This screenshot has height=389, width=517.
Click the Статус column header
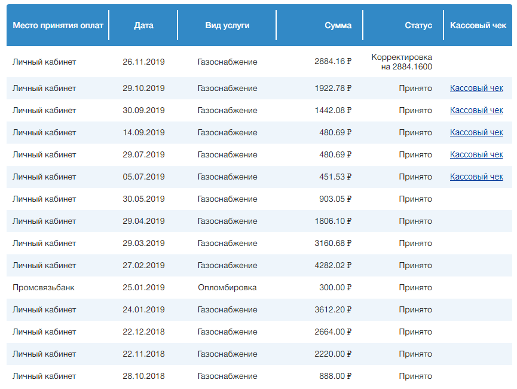418,25
